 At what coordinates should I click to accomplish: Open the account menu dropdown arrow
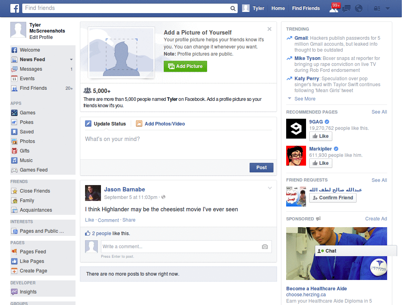coord(388,9)
